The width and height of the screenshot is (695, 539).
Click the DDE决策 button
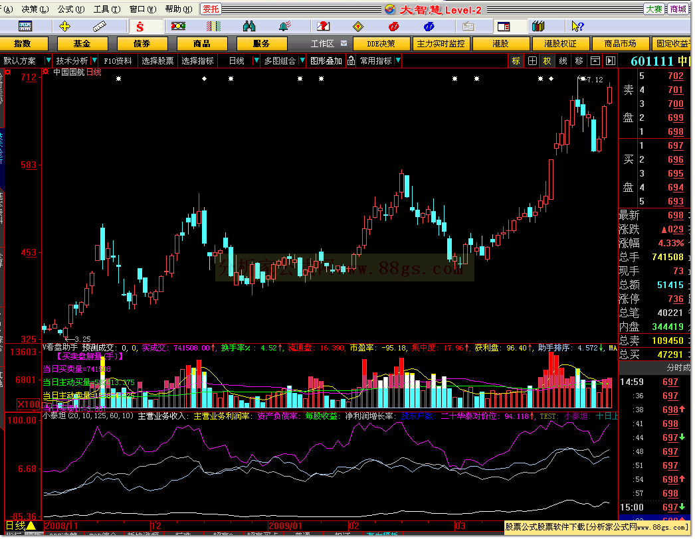click(x=381, y=43)
